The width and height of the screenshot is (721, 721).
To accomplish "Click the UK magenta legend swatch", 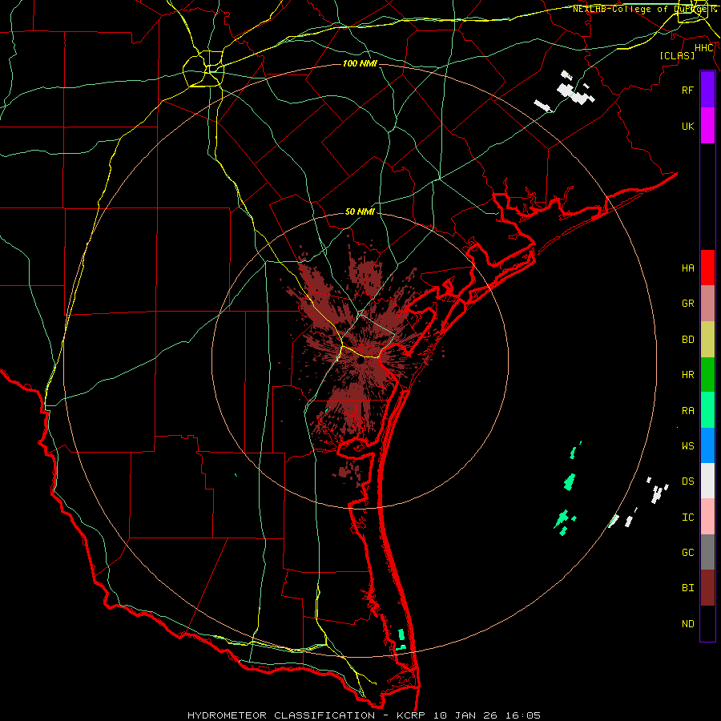I will [707, 126].
